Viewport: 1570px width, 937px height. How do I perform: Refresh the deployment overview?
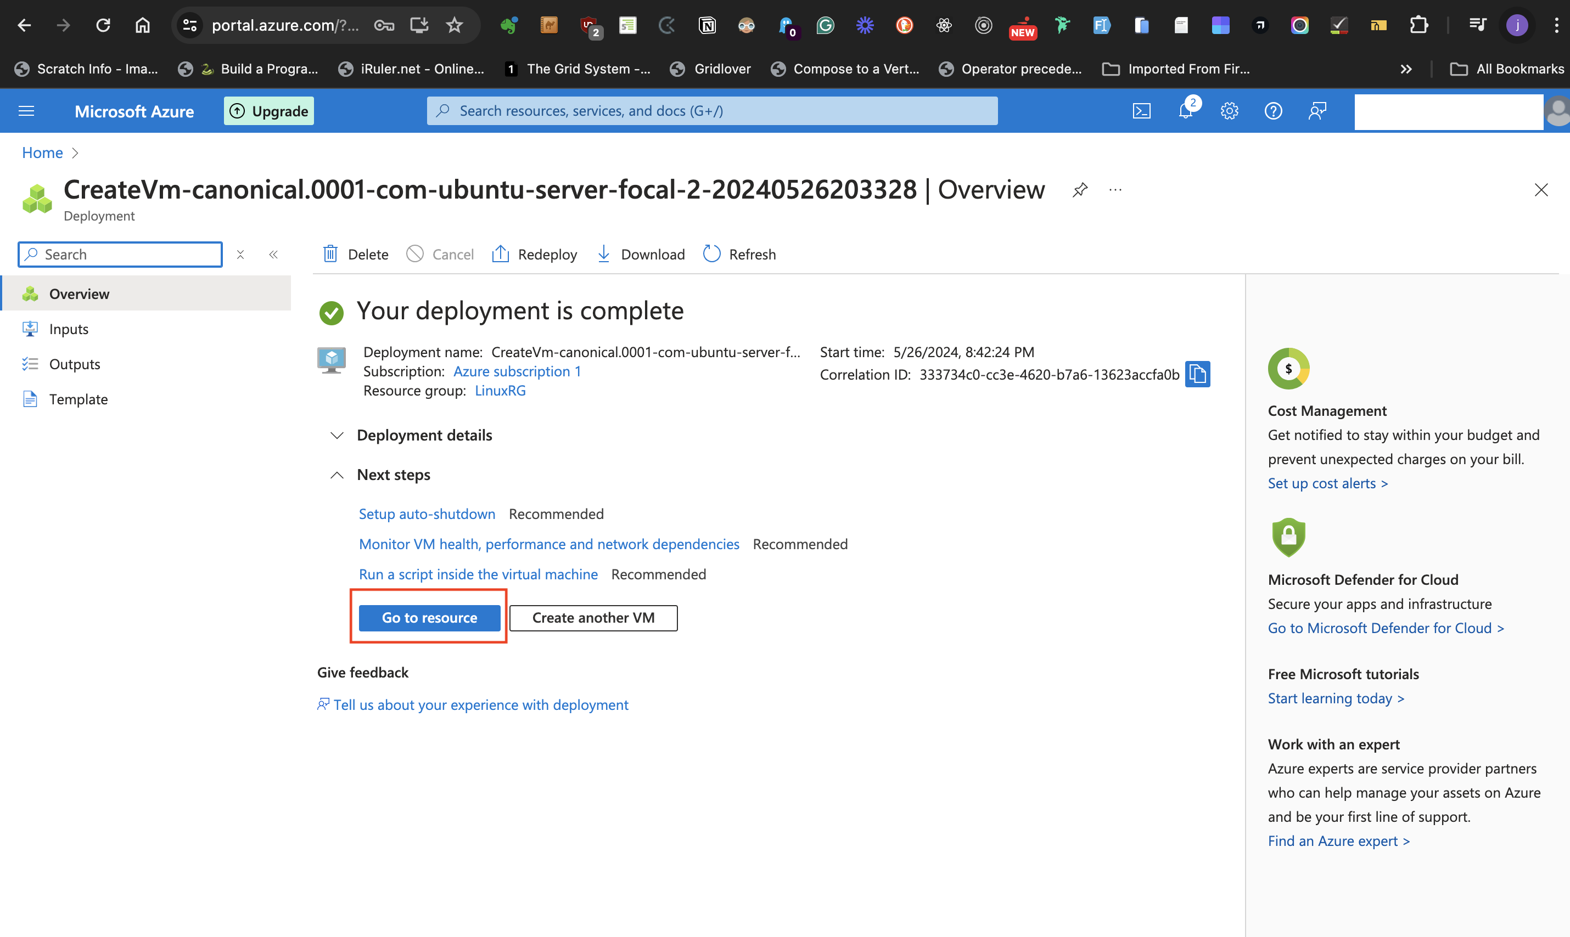[739, 255]
